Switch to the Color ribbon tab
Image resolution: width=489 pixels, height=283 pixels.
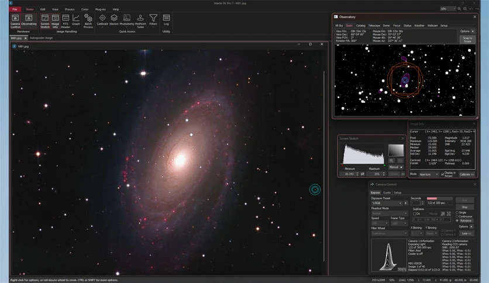point(85,9)
